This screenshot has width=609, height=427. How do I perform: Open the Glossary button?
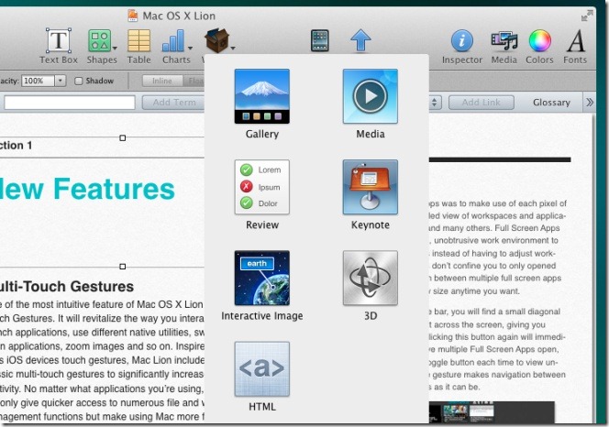pos(551,103)
